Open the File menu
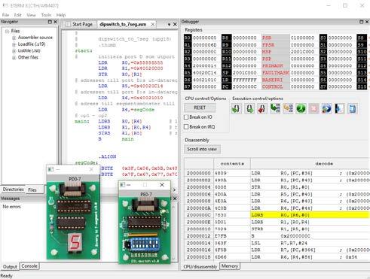This screenshot has width=370, height=279. pos(5,15)
